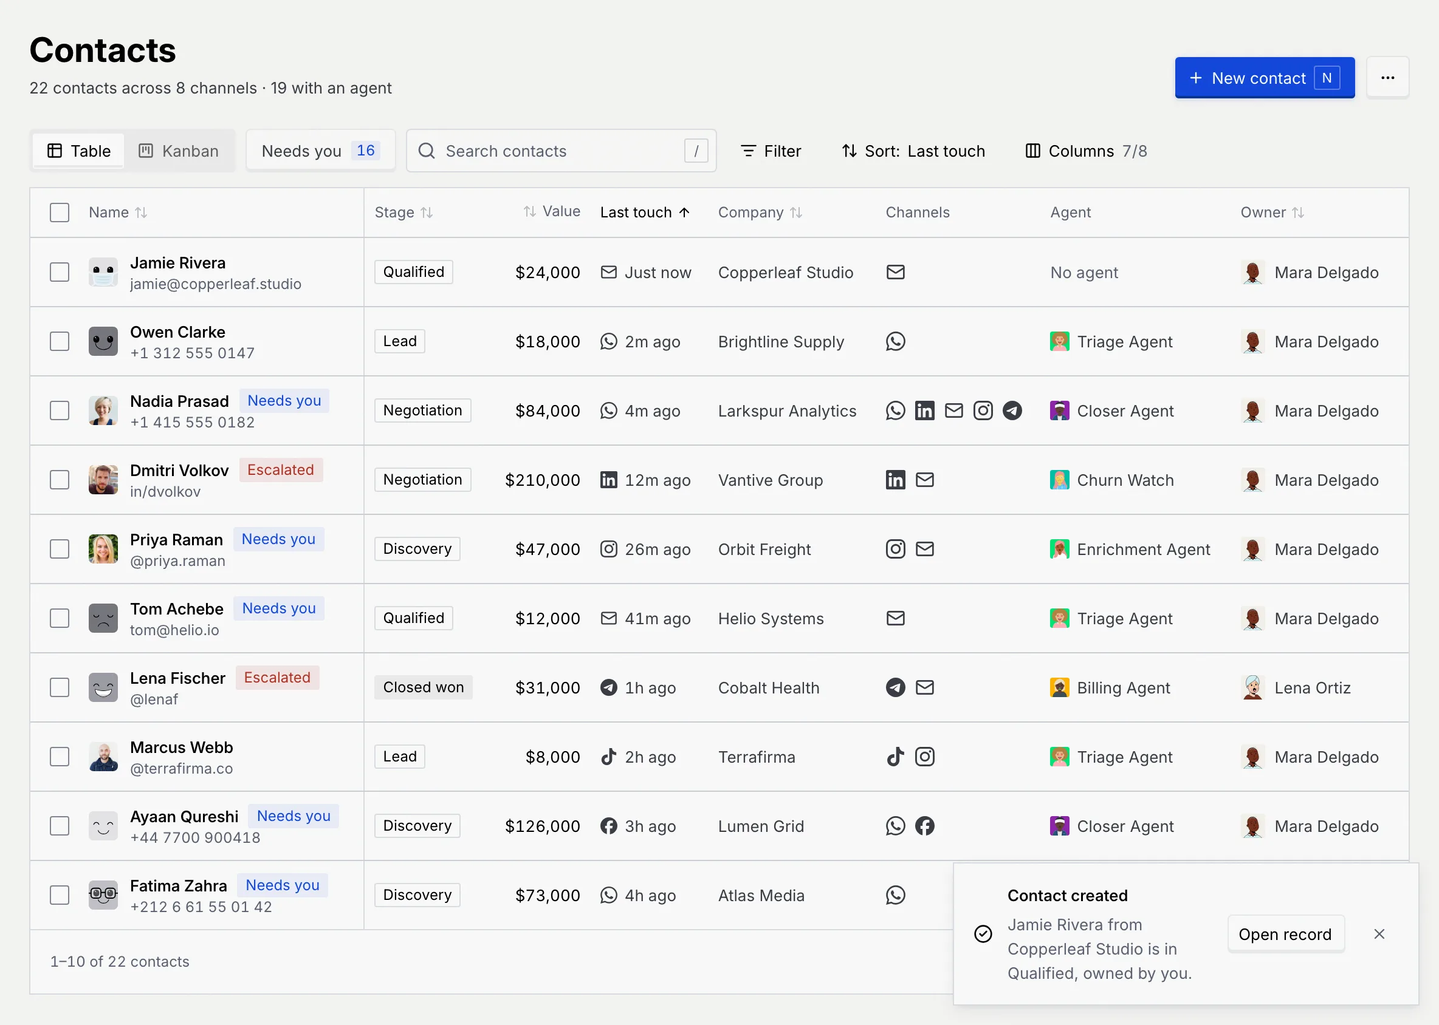Click the LinkedIn channel icon for Nadia Prasad
This screenshot has width=1439, height=1025.
pos(924,411)
